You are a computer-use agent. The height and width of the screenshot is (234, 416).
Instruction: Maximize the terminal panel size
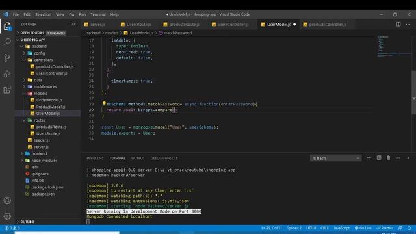398,158
